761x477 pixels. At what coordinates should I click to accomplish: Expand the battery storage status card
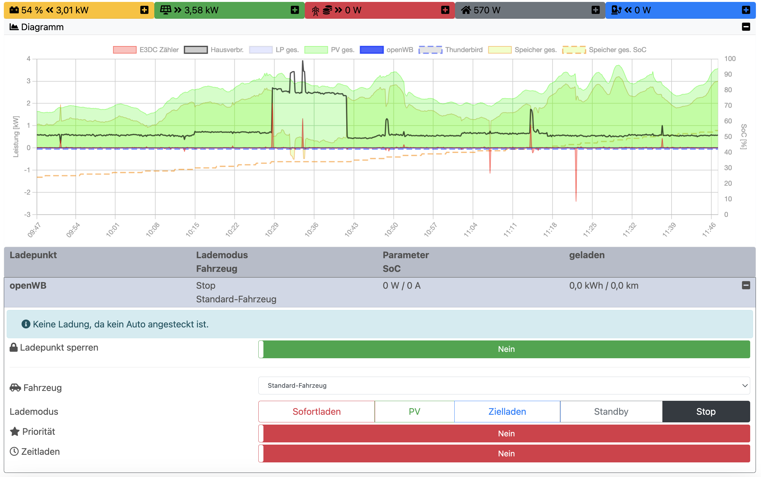tap(144, 10)
